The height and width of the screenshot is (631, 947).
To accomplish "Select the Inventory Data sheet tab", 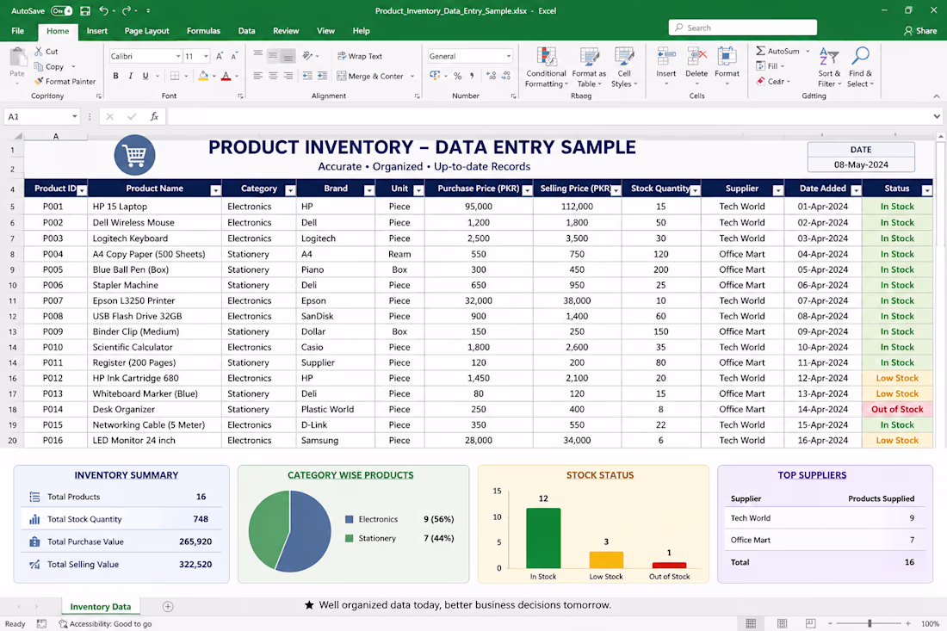I will pyautogui.click(x=100, y=606).
